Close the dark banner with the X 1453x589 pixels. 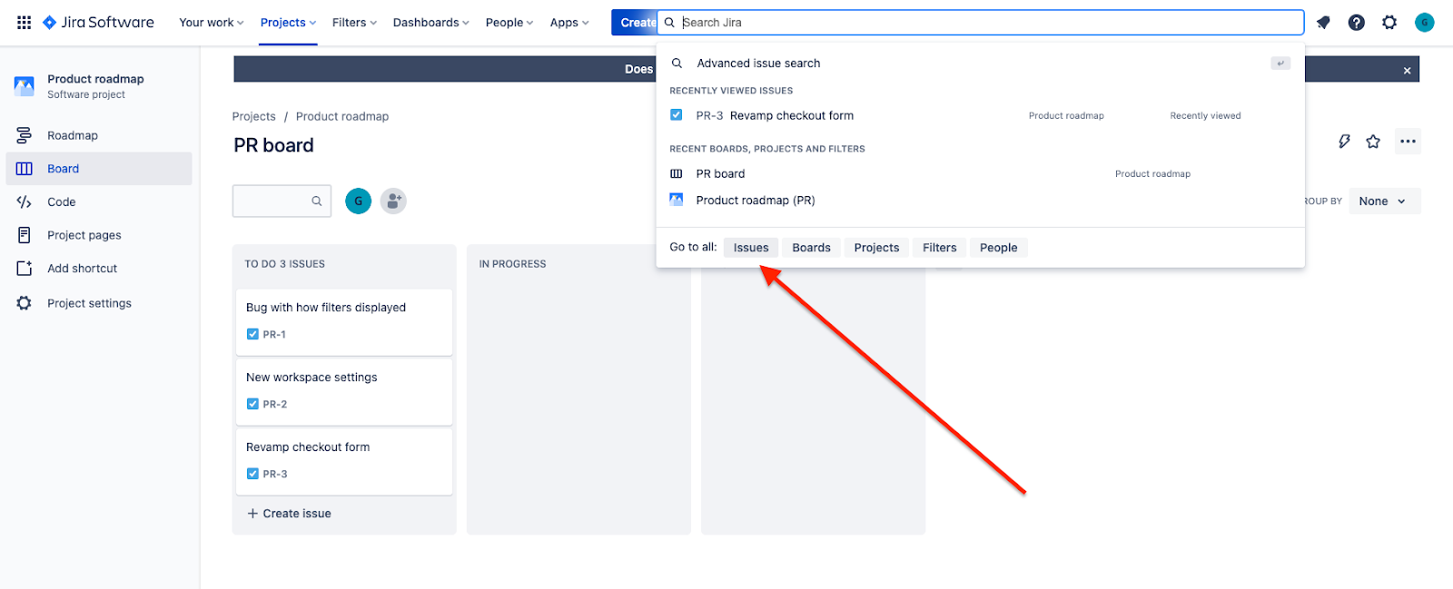pos(1408,70)
